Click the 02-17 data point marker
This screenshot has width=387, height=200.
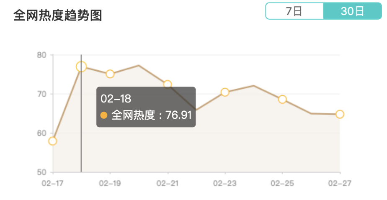click(53, 141)
